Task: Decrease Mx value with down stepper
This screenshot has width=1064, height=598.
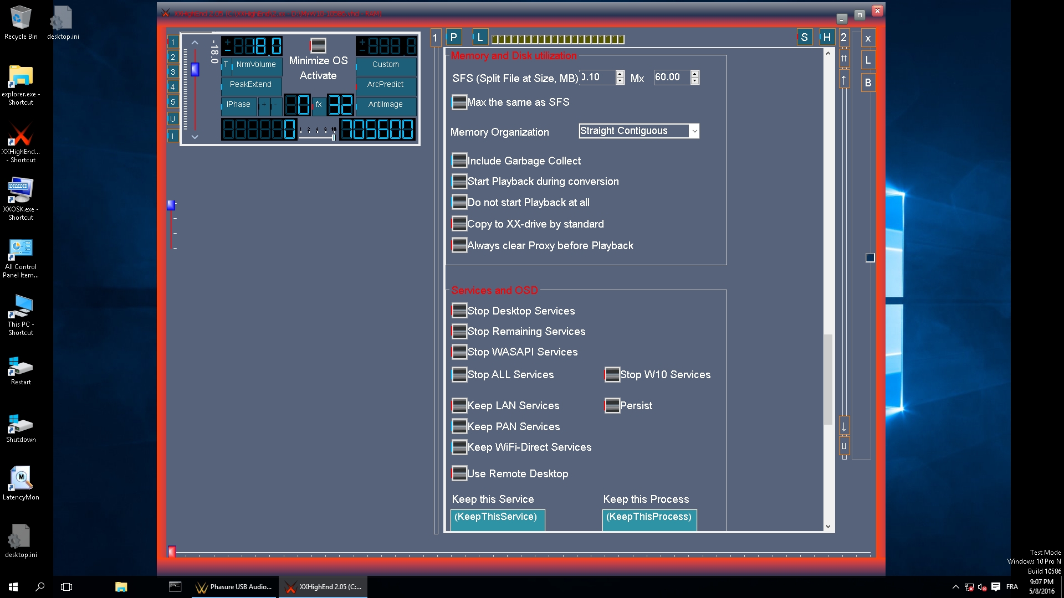Action: point(695,81)
